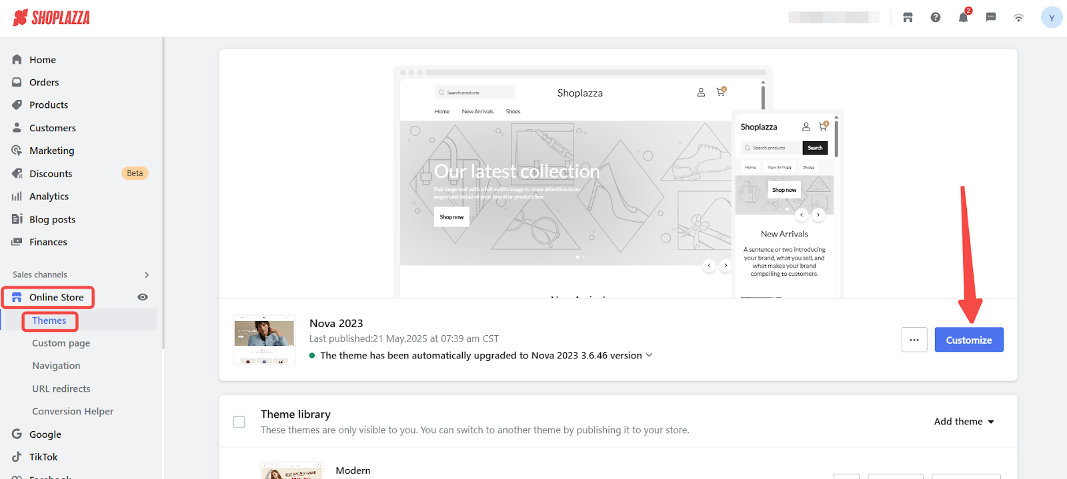This screenshot has height=479, width=1067.
Task: Click cart icon in mobile theme preview
Action: 824,126
